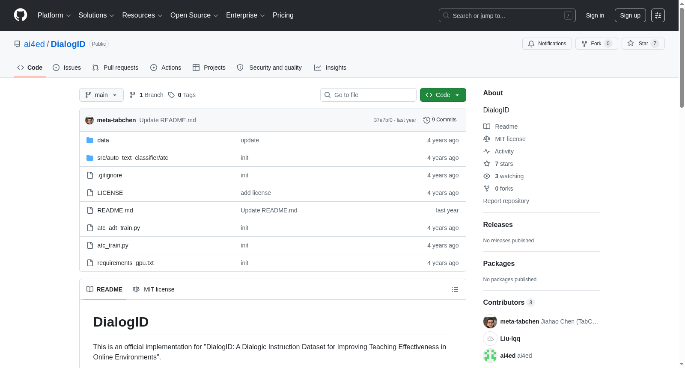This screenshot has height=368, width=685.
Task: Star the DialogID repository
Action: click(x=643, y=44)
